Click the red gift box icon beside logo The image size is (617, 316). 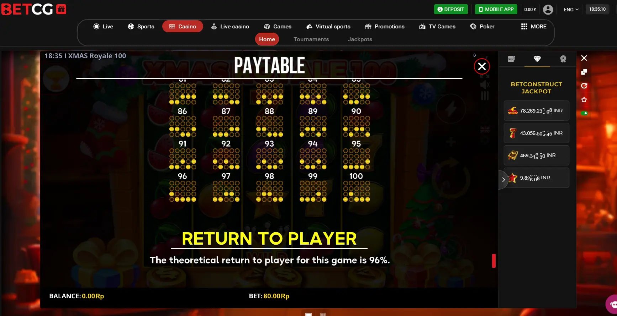(61, 9)
